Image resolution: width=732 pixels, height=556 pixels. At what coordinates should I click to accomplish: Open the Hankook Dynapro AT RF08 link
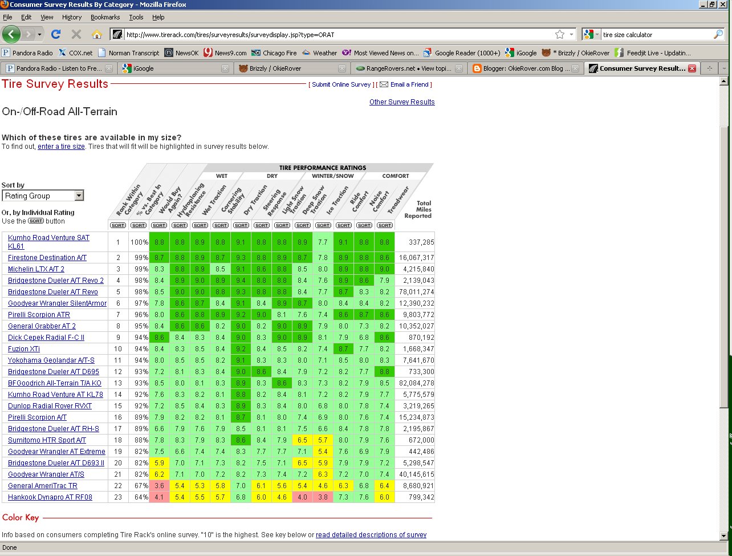tap(50, 497)
